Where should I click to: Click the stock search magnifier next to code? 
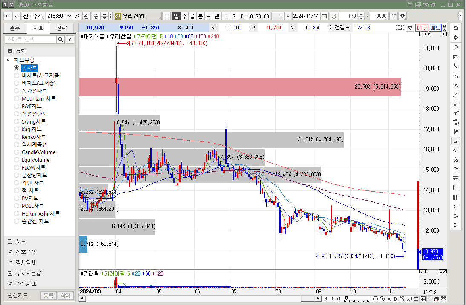[x=77, y=16]
